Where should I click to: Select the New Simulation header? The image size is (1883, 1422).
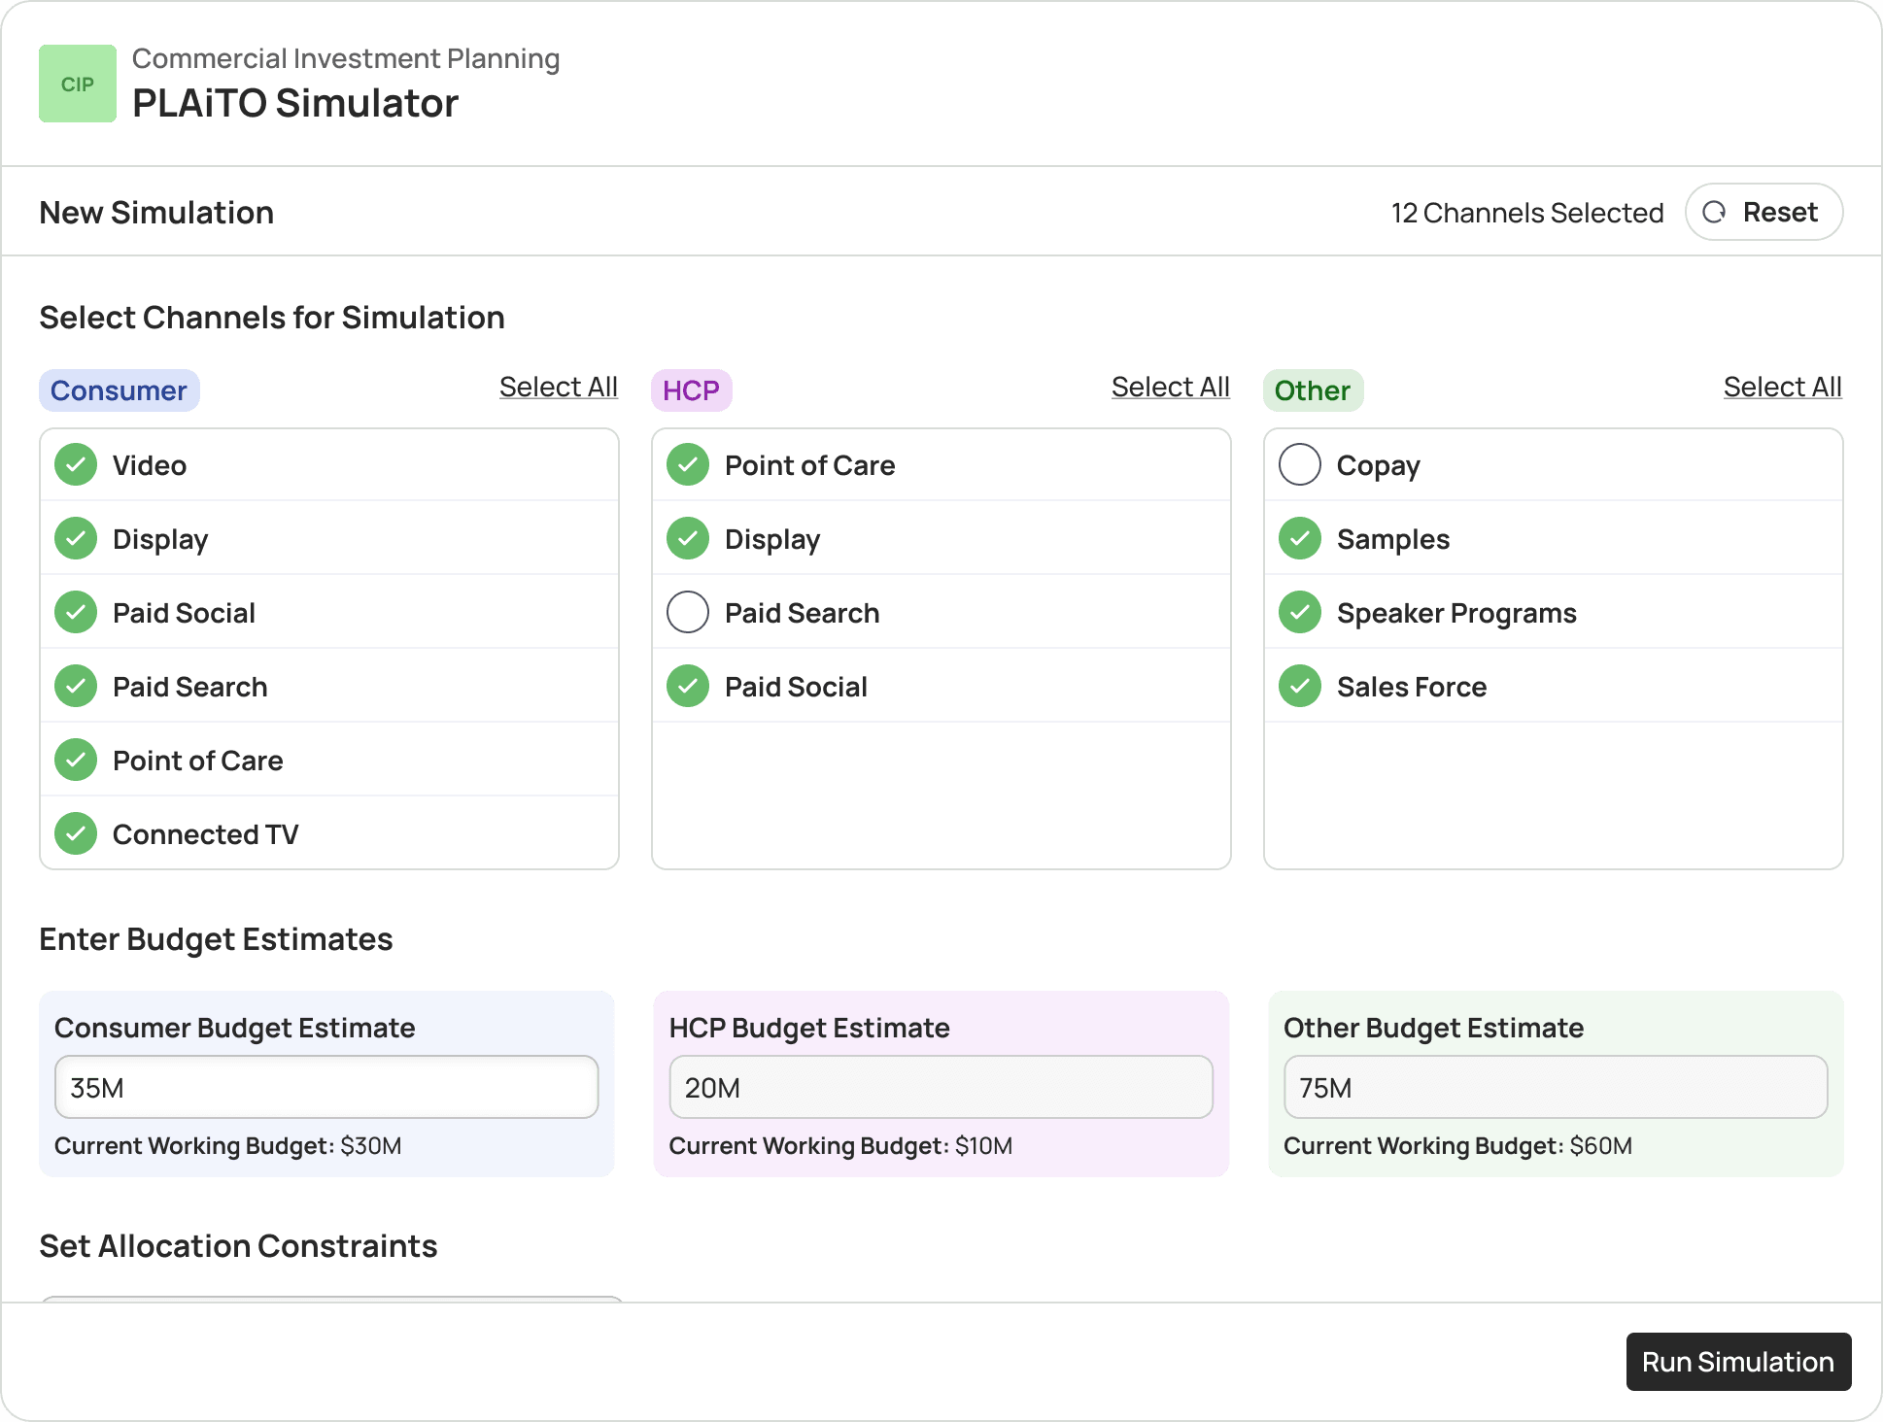click(x=155, y=212)
